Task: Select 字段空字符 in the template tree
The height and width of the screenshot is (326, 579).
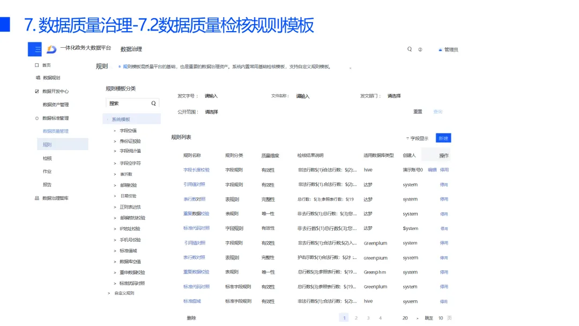Action: (130, 163)
